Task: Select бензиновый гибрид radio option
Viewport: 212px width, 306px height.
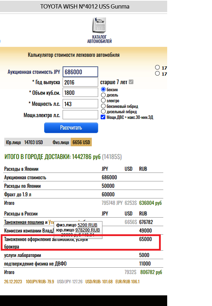Action: (103, 106)
